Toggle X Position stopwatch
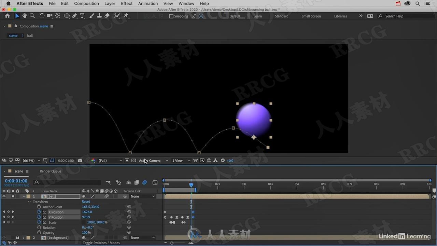437x246 pixels. click(39, 212)
